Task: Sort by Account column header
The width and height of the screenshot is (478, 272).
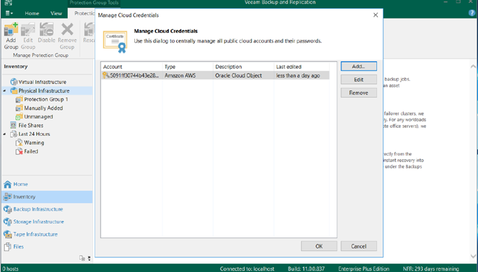Action: [132, 67]
